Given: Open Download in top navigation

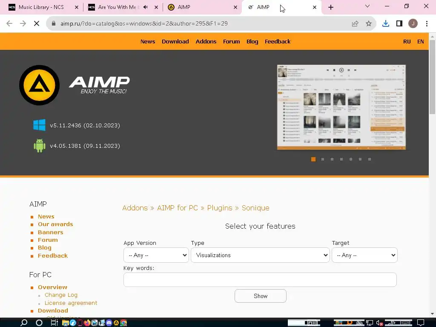Looking at the screenshot, I should (x=175, y=41).
